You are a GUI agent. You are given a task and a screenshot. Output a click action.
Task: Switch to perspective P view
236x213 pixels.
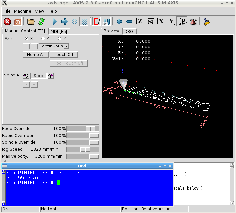tap(182, 22)
